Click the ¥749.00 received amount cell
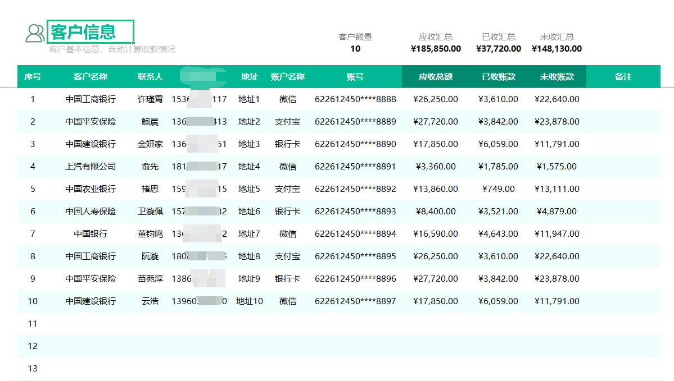The width and height of the screenshot is (674, 381). point(499,189)
